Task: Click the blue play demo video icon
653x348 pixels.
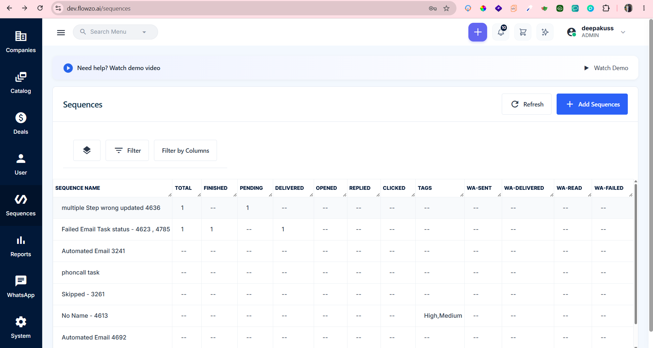Action: coord(68,68)
